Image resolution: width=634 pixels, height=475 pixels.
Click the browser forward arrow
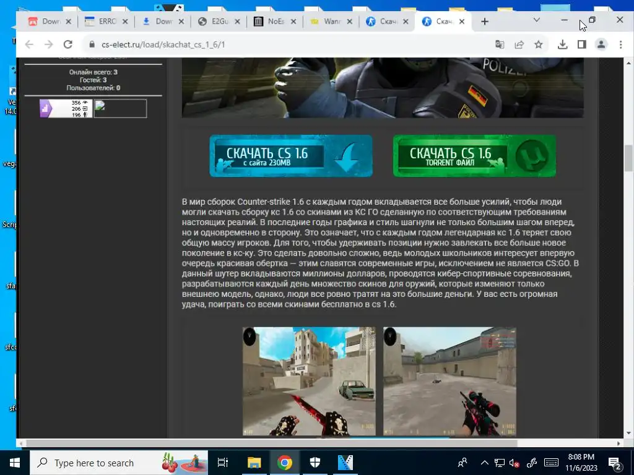tap(48, 45)
